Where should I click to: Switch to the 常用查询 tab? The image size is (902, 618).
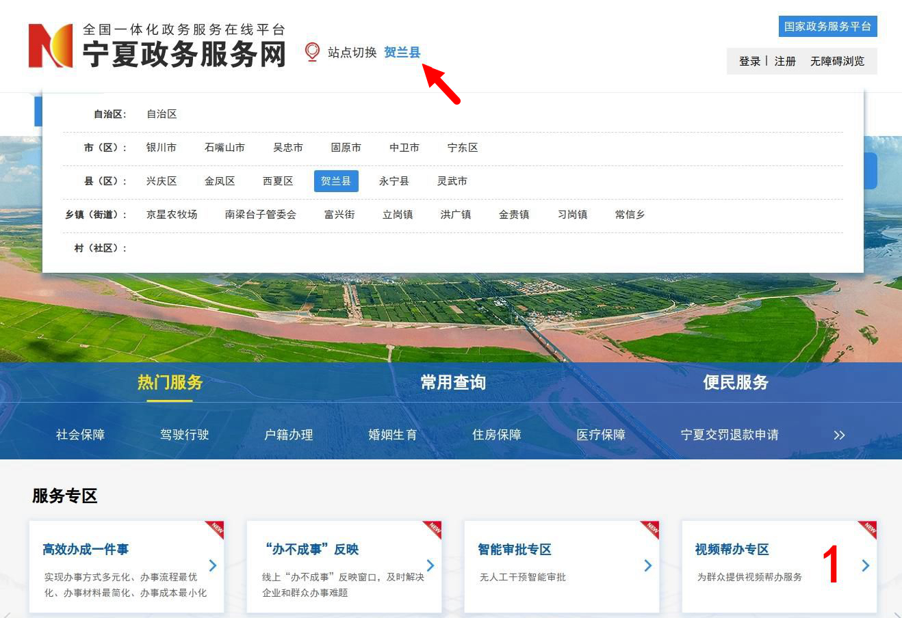point(453,382)
